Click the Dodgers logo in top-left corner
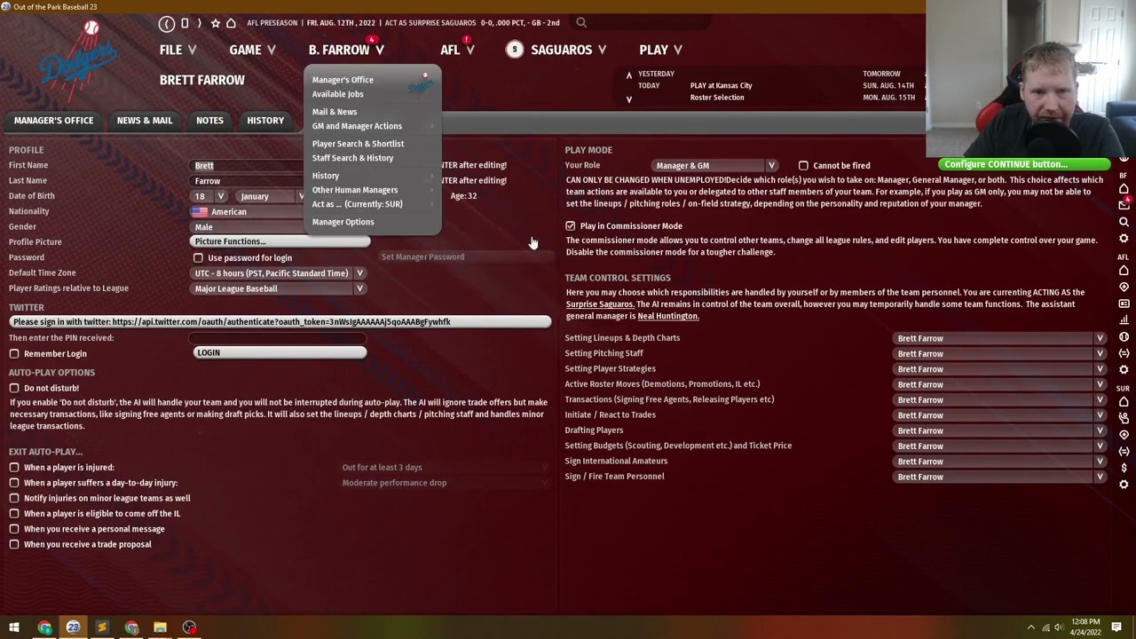Viewport: 1136px width, 639px height. coord(78,58)
